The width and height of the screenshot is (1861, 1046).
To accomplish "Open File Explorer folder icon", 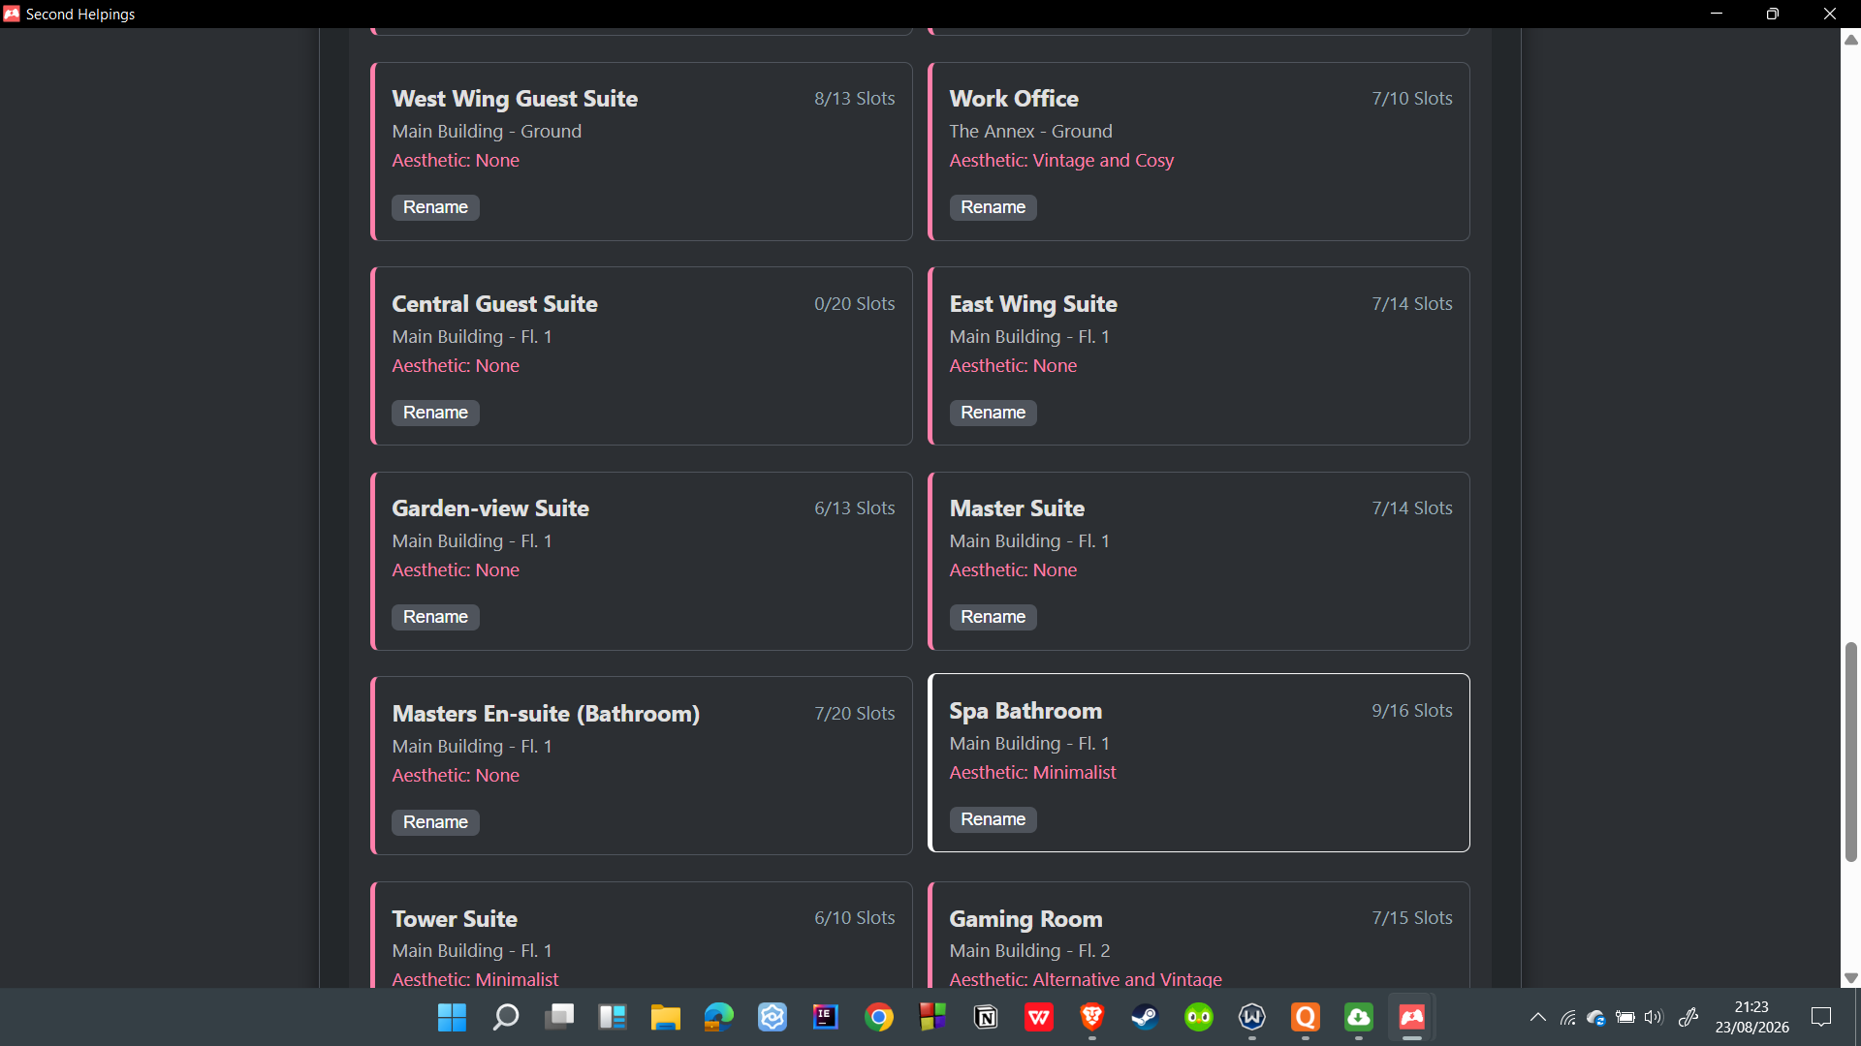I will pos(666,1017).
